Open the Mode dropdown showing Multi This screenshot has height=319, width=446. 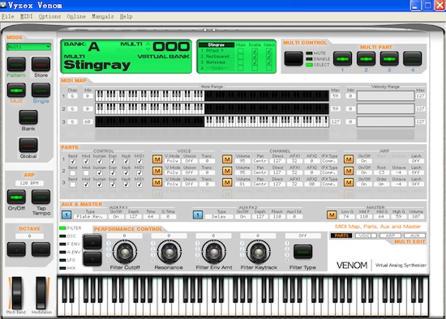click(28, 47)
